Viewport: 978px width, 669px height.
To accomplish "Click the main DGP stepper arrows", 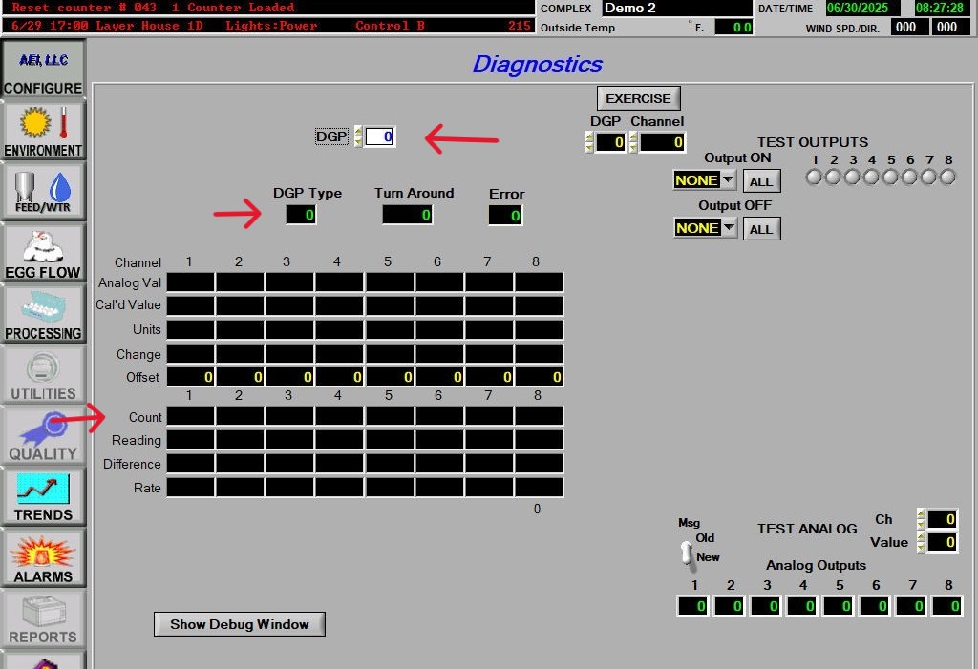I will 358,136.
